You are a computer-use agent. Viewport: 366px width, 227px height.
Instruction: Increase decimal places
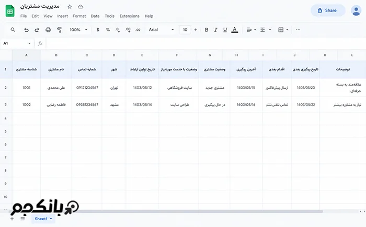[x=128, y=30]
